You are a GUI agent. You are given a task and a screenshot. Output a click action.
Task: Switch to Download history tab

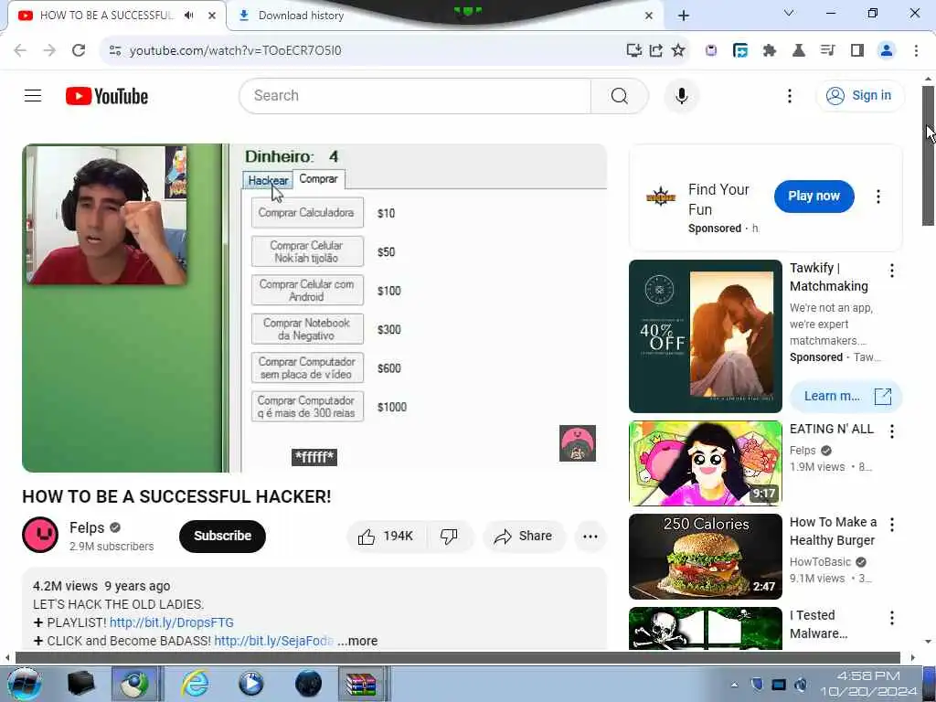tap(443, 16)
